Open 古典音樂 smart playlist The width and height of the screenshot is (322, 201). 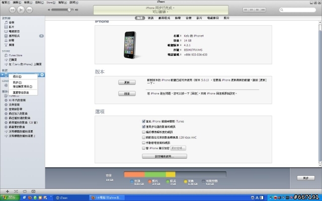pyautogui.click(x=14, y=105)
